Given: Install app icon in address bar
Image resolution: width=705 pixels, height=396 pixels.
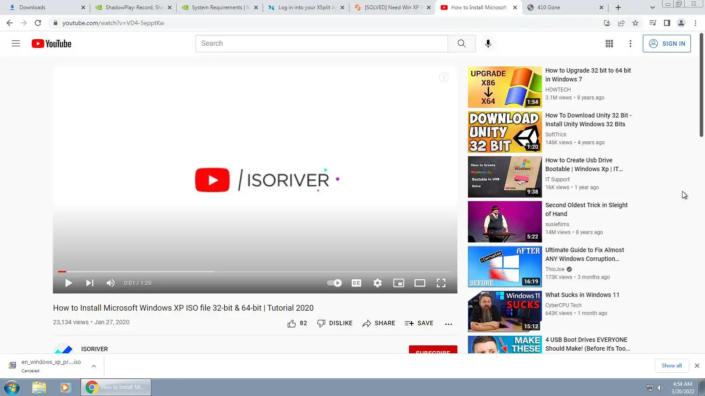Looking at the screenshot, I should click(x=607, y=23).
